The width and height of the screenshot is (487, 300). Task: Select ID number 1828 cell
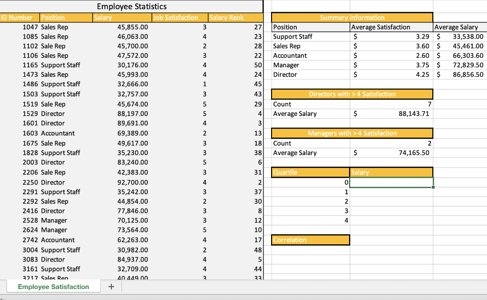20,153
